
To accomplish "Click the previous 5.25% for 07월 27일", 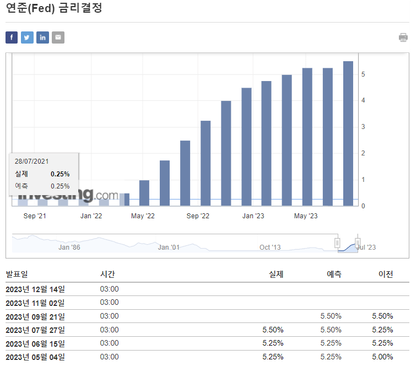I will 382,330.
